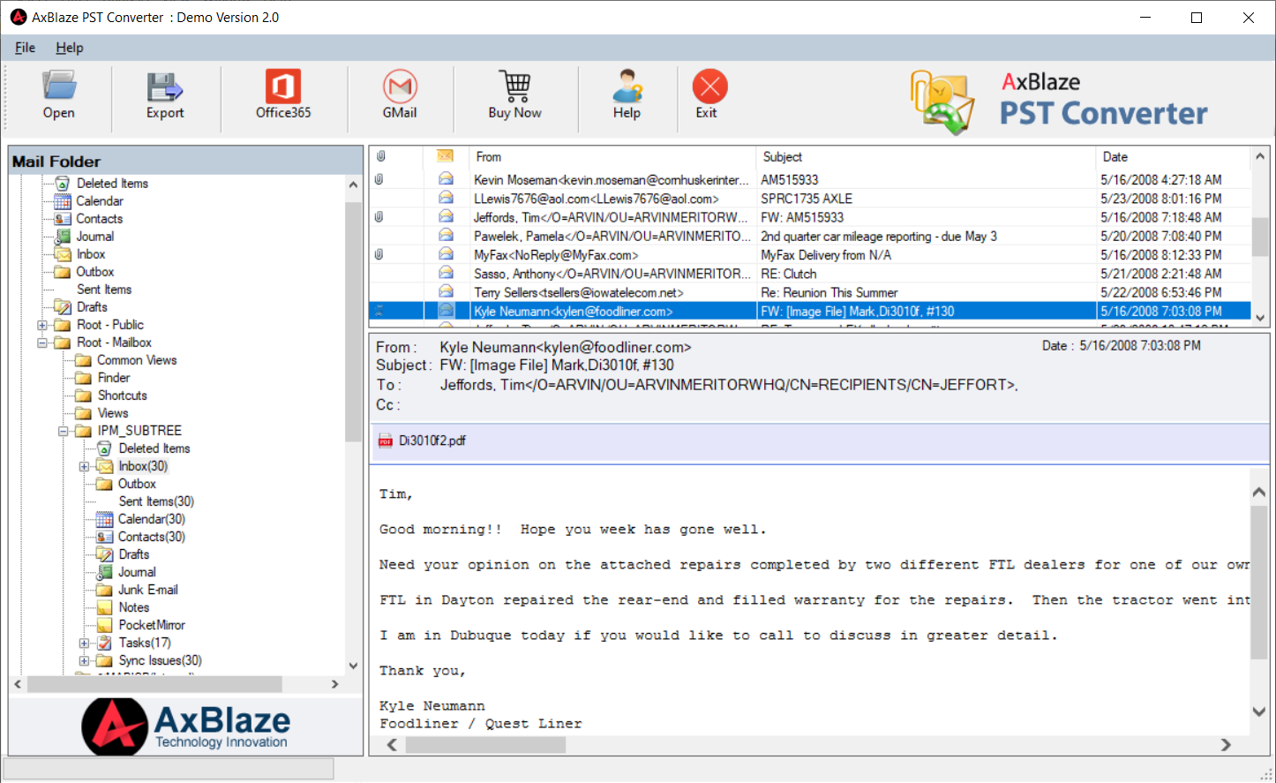Click the Export toolbar icon
Image resolution: width=1276 pixels, height=783 pixels.
(165, 87)
